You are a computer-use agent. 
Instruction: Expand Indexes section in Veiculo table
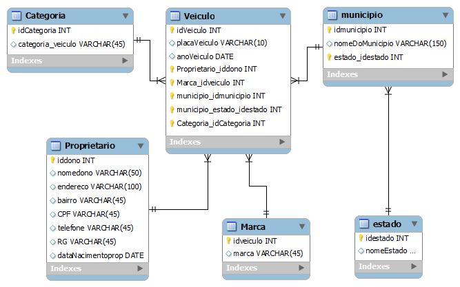281,142
